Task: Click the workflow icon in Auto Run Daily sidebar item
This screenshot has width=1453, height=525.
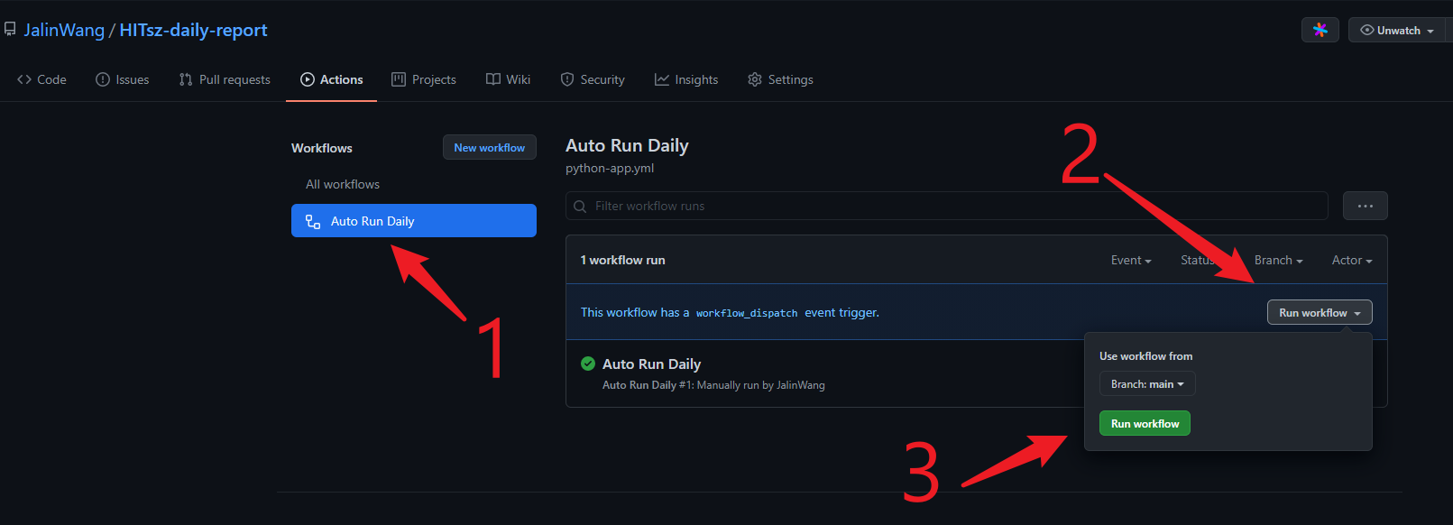Action: (x=313, y=221)
